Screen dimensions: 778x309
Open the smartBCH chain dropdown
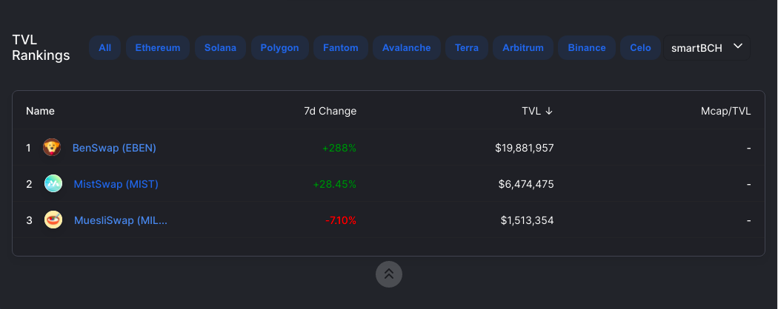[707, 48]
